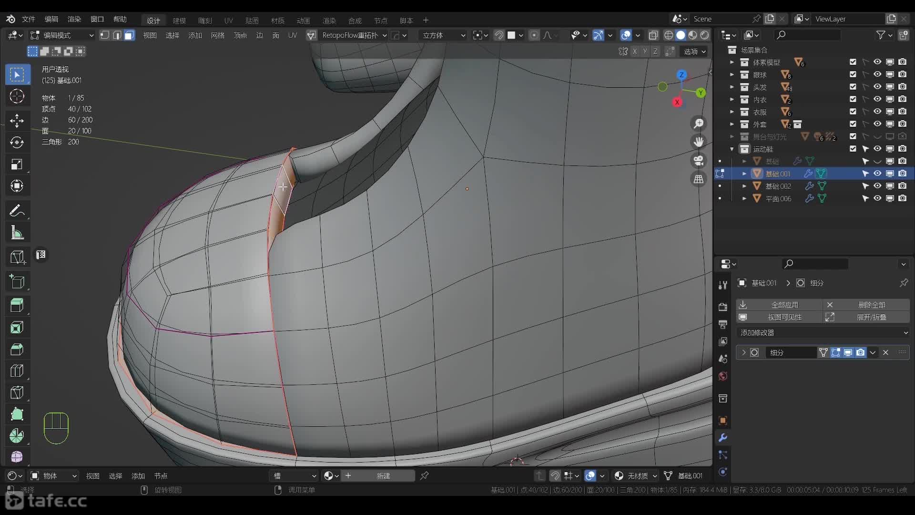Disable rendering for 外套 collection
The width and height of the screenshot is (915, 515).
pyautogui.click(x=903, y=124)
